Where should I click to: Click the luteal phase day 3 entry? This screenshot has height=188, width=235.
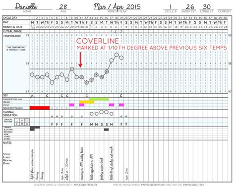coord(121,31)
